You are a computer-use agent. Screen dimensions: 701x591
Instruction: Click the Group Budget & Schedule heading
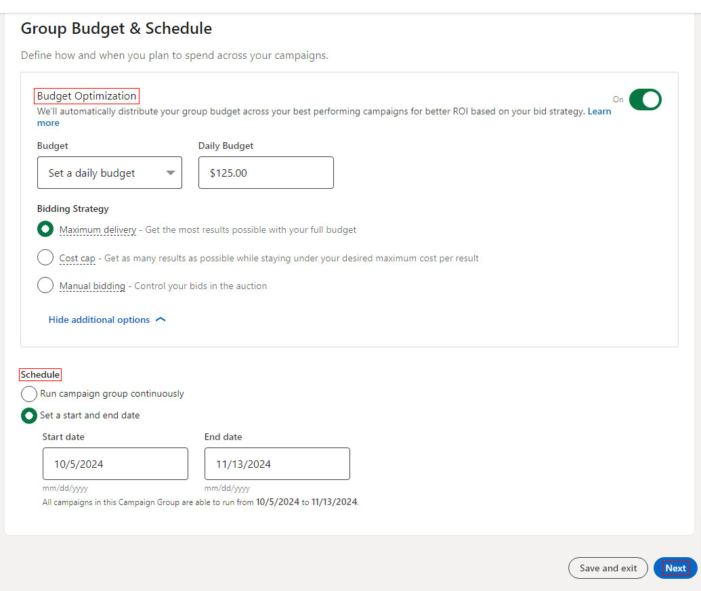116,28
